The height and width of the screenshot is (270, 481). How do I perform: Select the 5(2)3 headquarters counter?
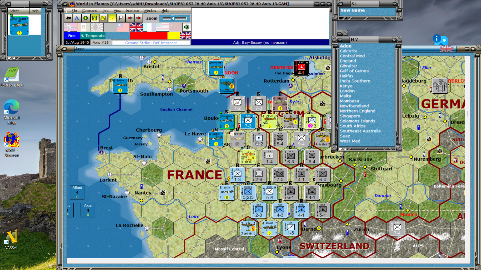pos(248,192)
